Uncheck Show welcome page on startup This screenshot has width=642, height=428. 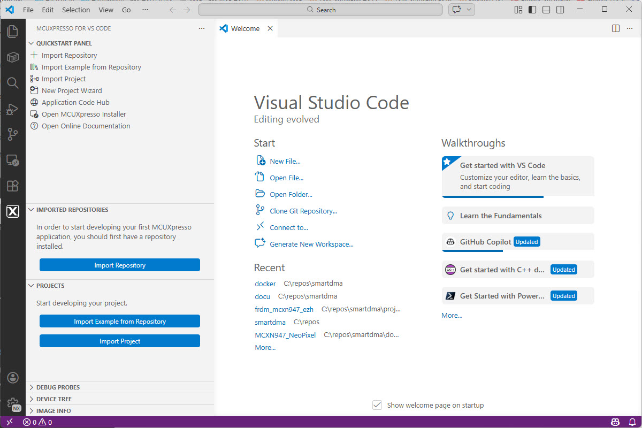pos(377,405)
